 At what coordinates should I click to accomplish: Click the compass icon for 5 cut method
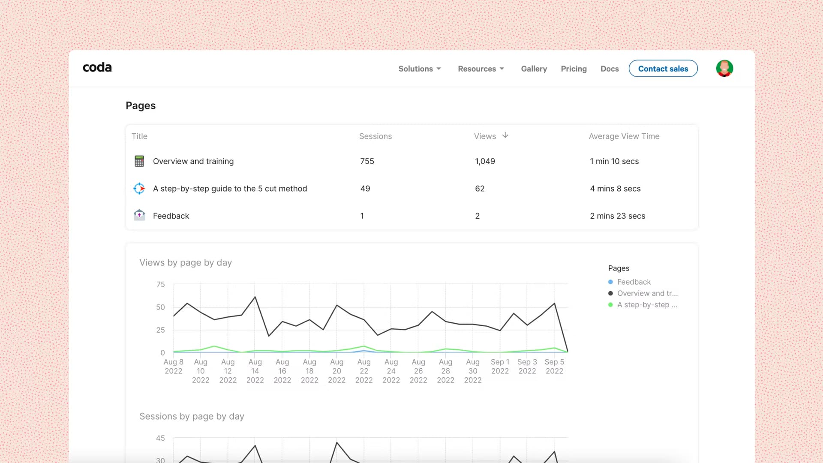coord(139,189)
